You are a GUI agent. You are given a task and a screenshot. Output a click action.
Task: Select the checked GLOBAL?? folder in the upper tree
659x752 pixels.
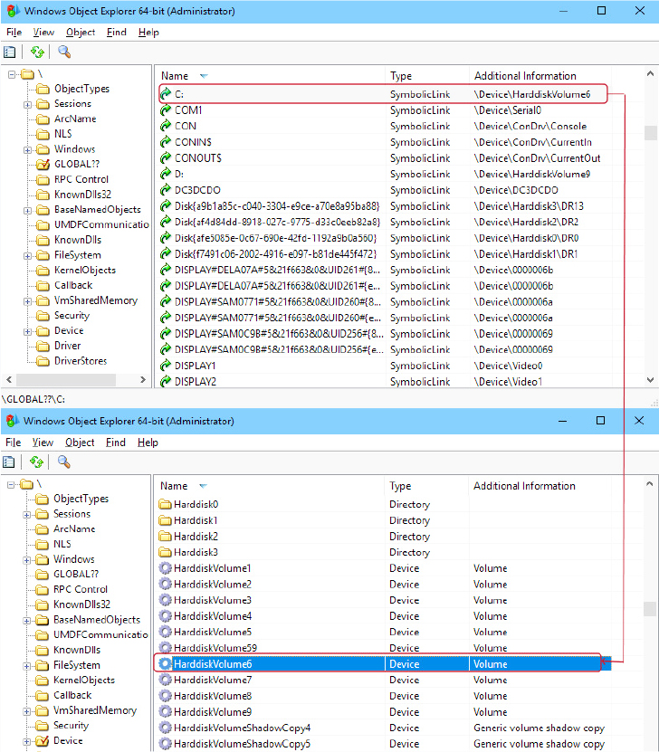(x=43, y=164)
